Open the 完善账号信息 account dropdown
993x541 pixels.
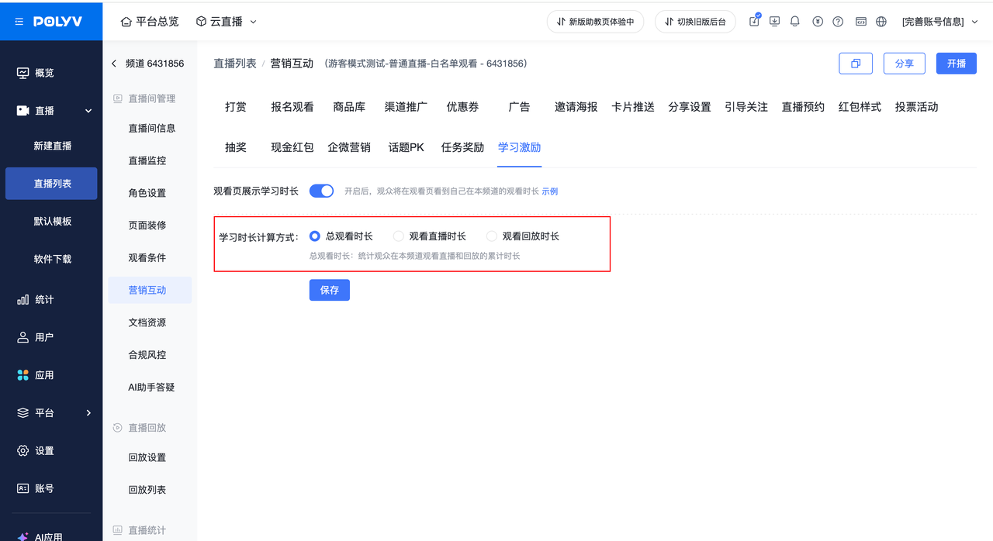[939, 22]
